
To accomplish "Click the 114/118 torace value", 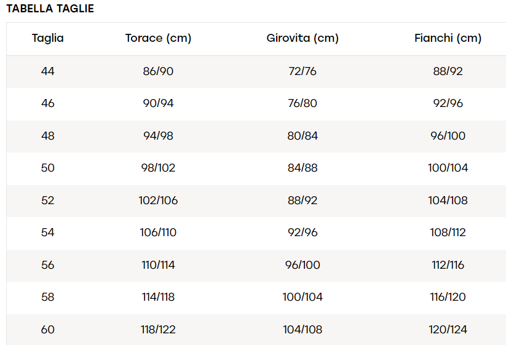I will click(158, 297).
